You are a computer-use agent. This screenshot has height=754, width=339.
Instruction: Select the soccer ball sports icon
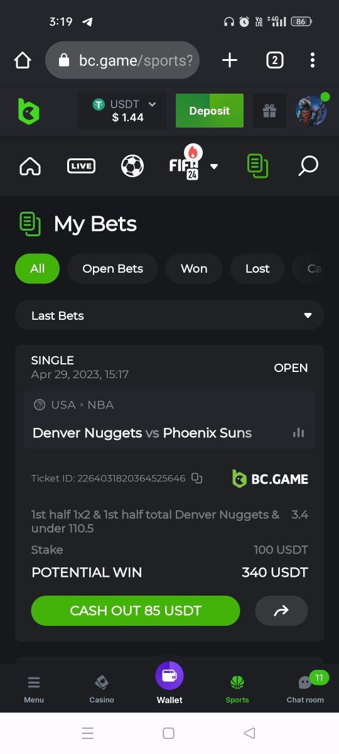pyautogui.click(x=132, y=166)
